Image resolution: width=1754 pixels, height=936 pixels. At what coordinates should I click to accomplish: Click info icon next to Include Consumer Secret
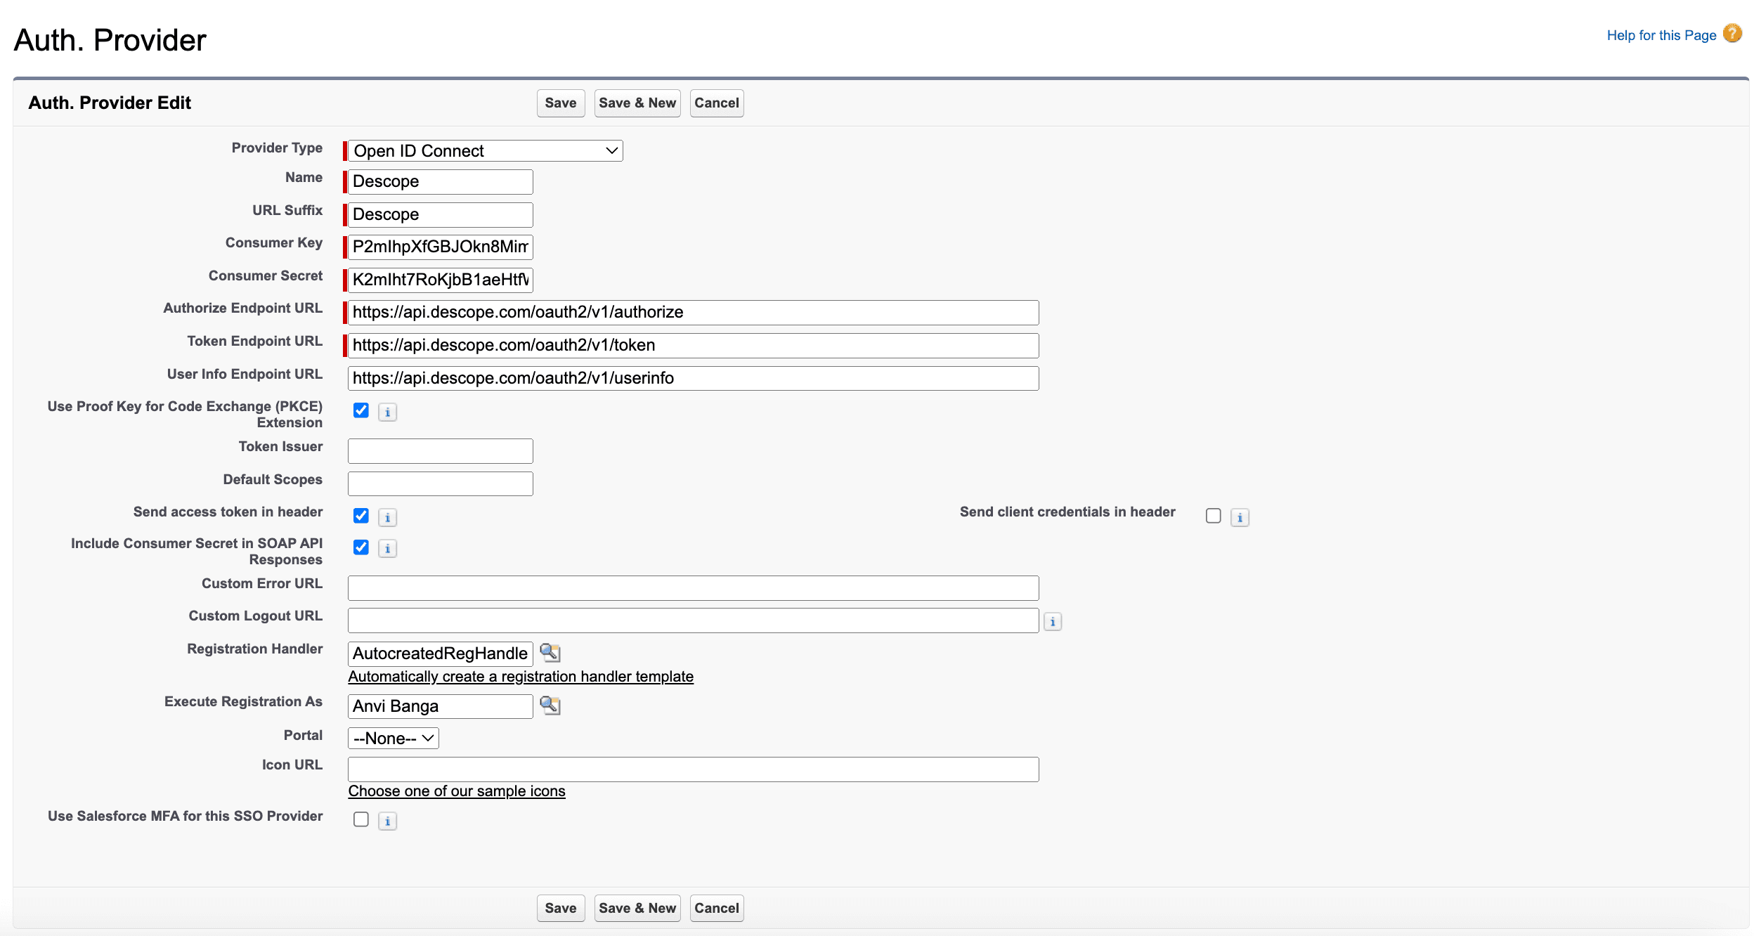coord(387,548)
